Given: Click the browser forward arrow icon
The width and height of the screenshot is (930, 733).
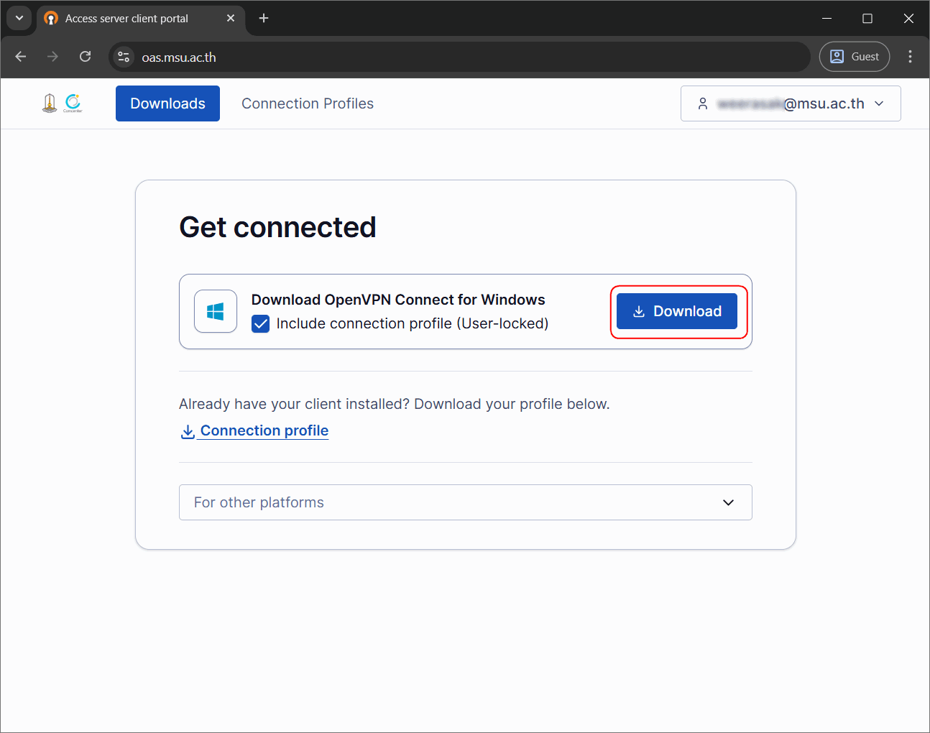Looking at the screenshot, I should 52,57.
